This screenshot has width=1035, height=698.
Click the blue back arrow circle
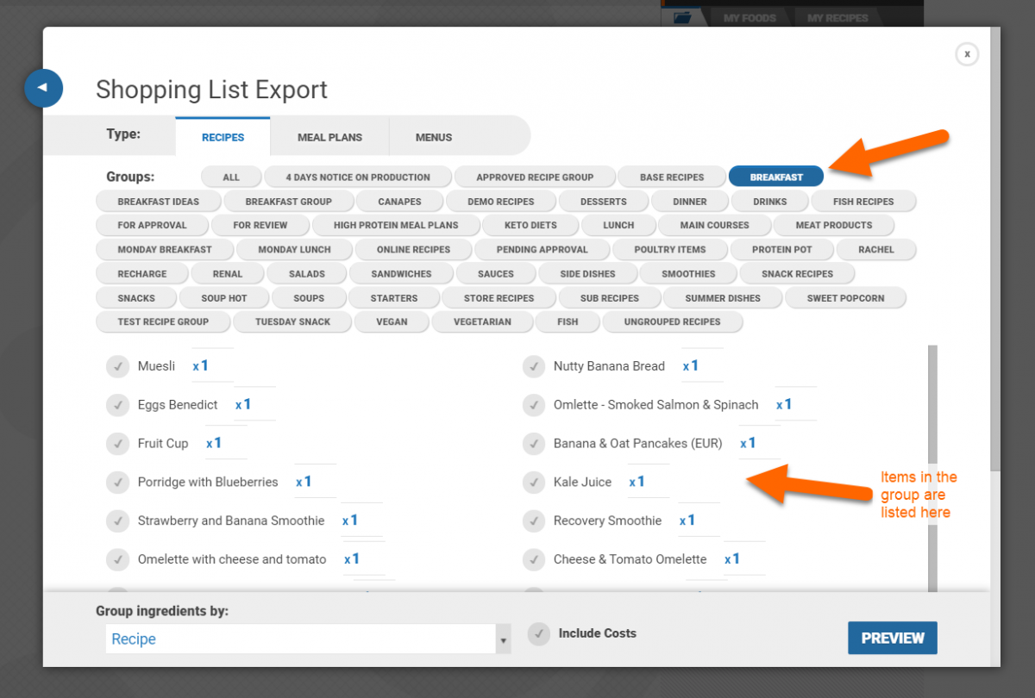[43, 88]
